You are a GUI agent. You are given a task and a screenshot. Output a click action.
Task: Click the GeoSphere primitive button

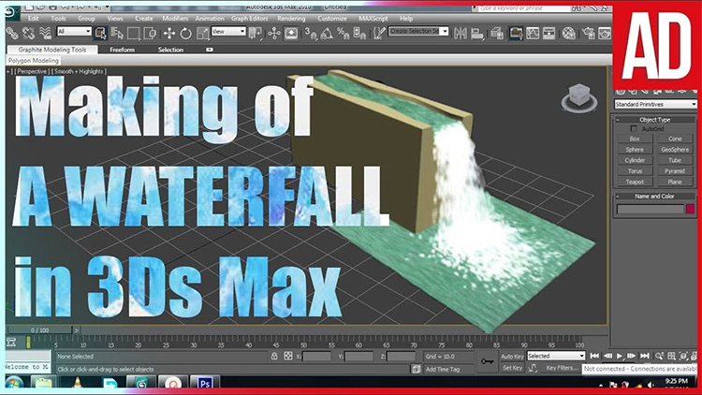[x=675, y=150]
